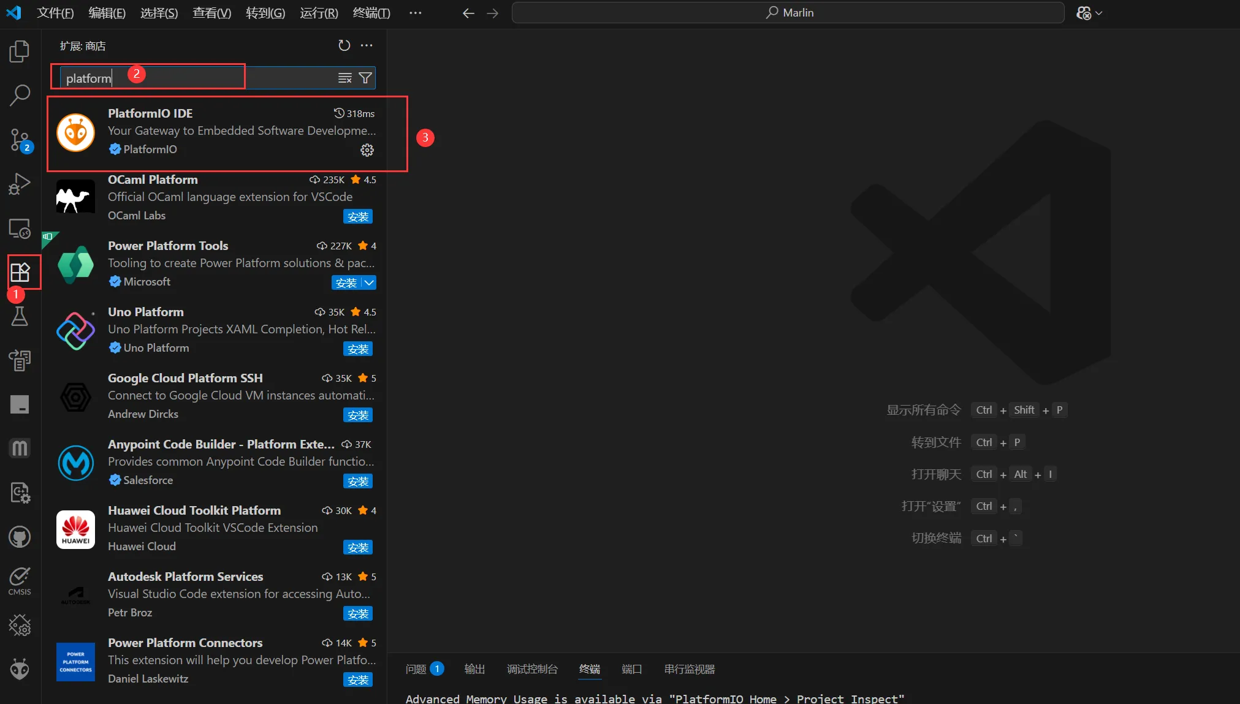Open the GitHub view in the activity bar
This screenshot has width=1240, height=704.
point(20,537)
